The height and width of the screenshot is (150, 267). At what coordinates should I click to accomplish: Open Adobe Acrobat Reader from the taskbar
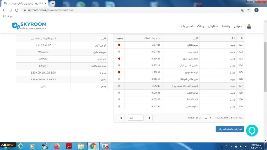pyautogui.click(x=69, y=146)
